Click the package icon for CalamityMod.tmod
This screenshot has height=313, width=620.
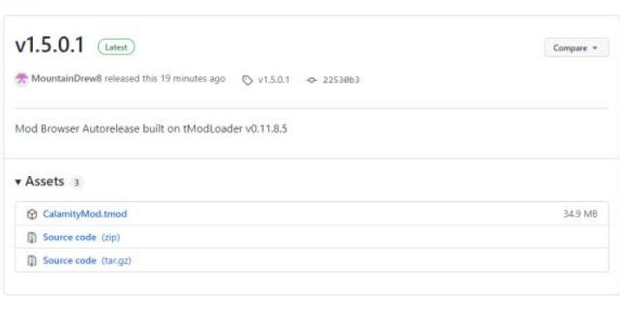[x=32, y=214]
